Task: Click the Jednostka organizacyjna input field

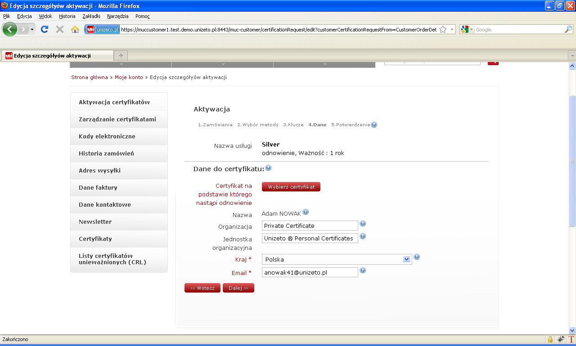Action: [310, 238]
